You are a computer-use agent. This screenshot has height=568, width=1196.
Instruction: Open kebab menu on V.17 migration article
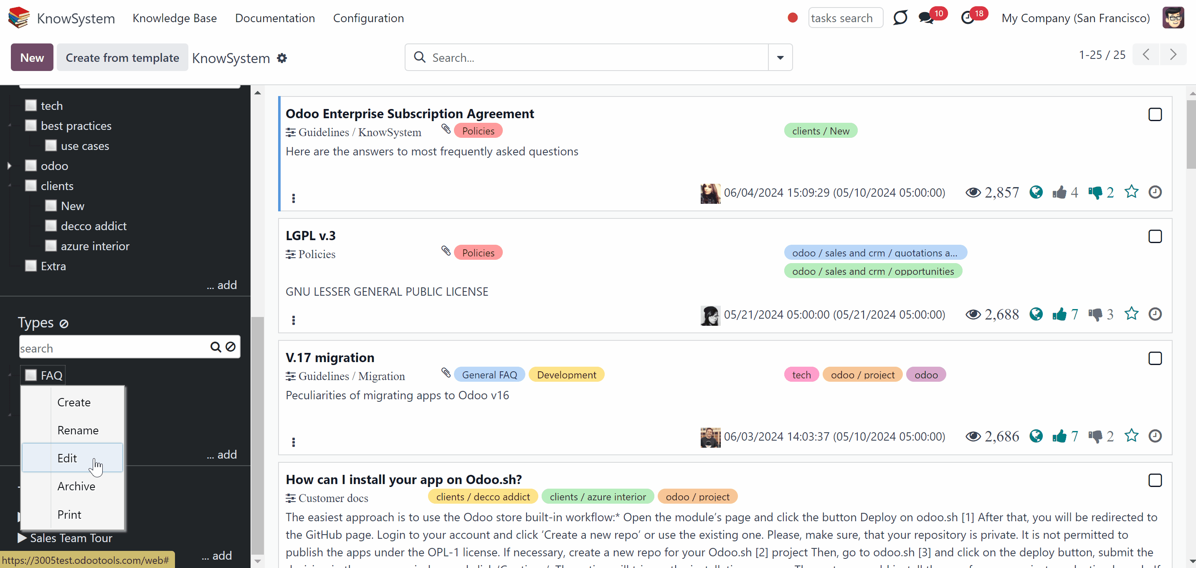coord(294,442)
